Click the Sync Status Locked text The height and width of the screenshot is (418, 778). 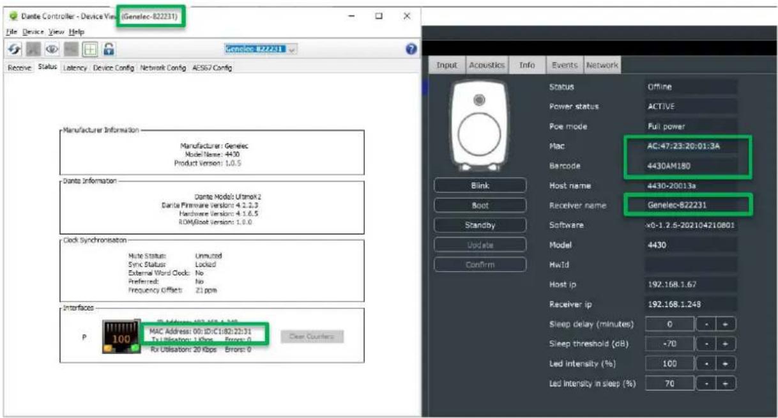click(172, 263)
